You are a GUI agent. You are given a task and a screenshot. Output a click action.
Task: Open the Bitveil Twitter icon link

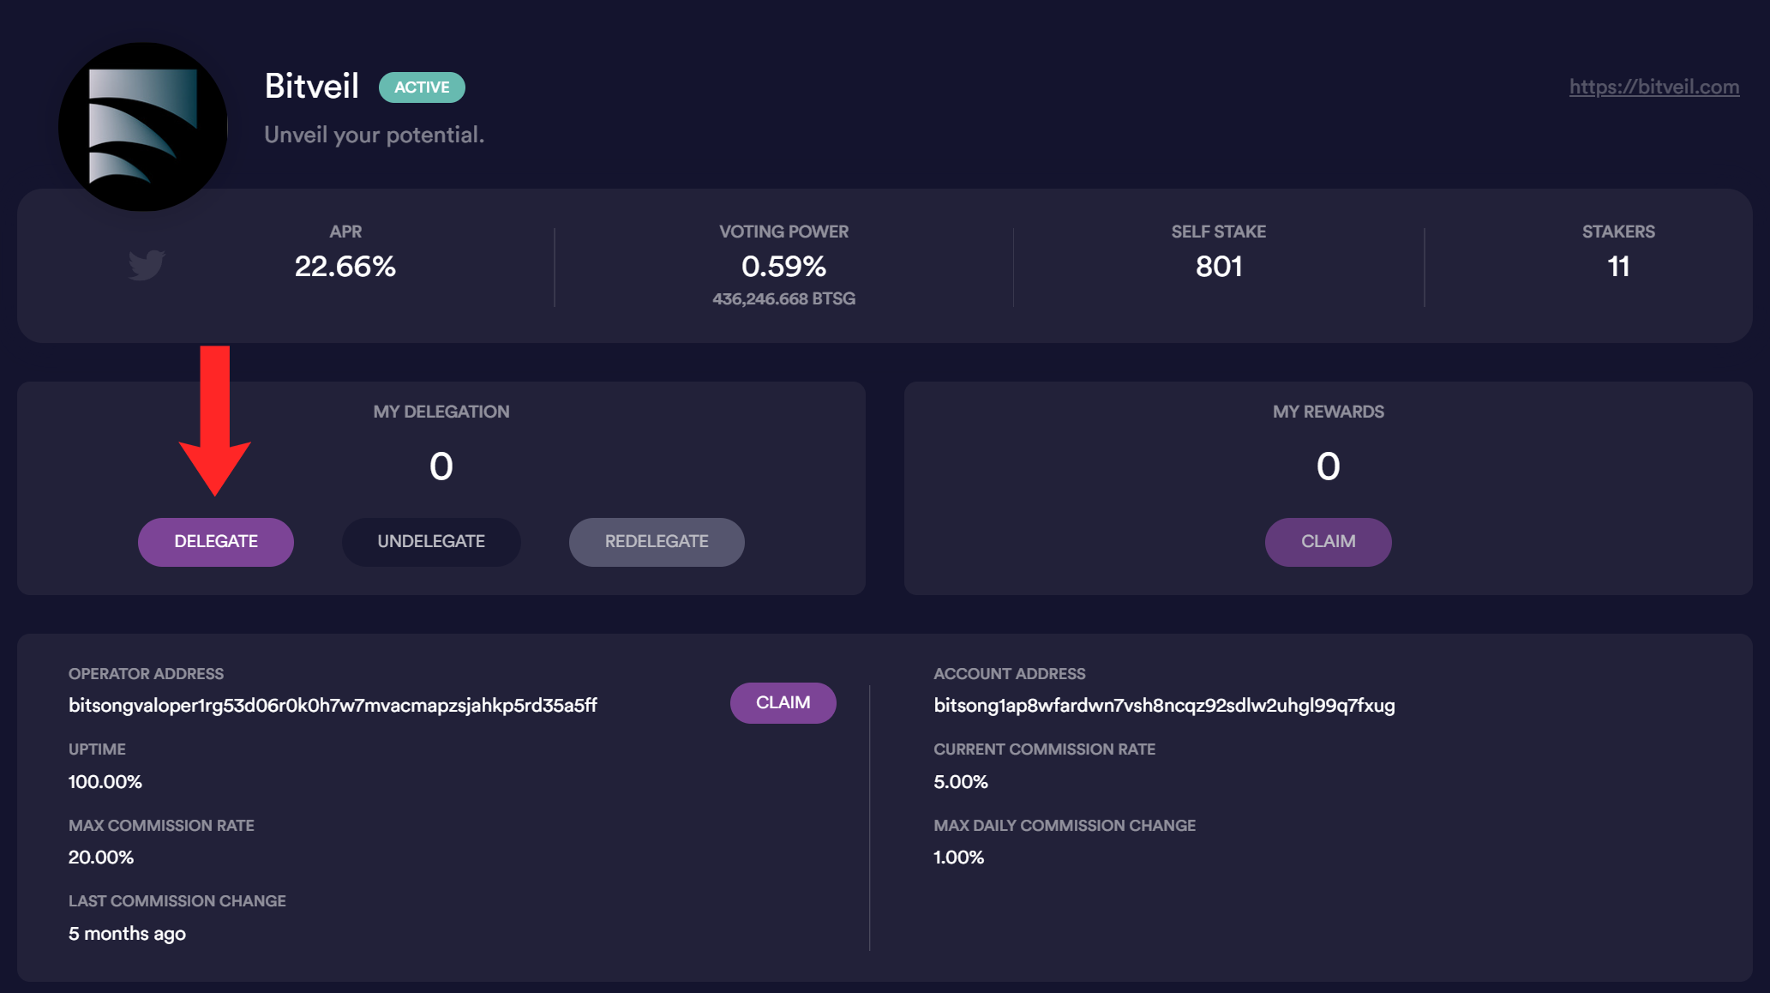147,265
